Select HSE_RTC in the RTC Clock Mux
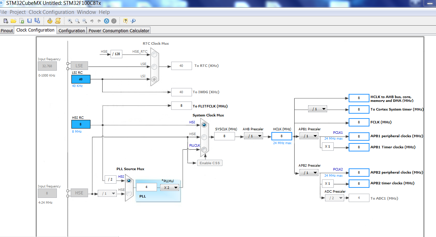This screenshot has height=237, width=436. 154,54
